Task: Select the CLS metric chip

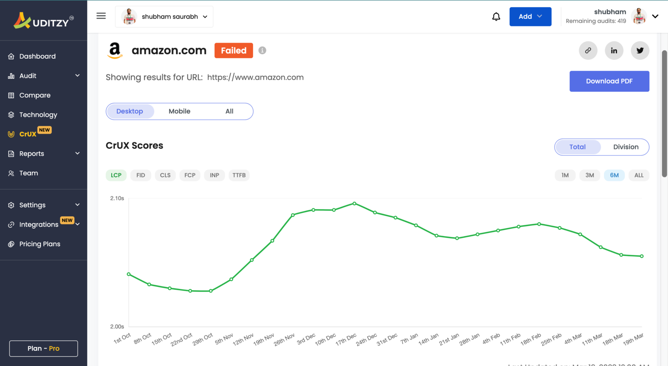Action: (x=165, y=175)
